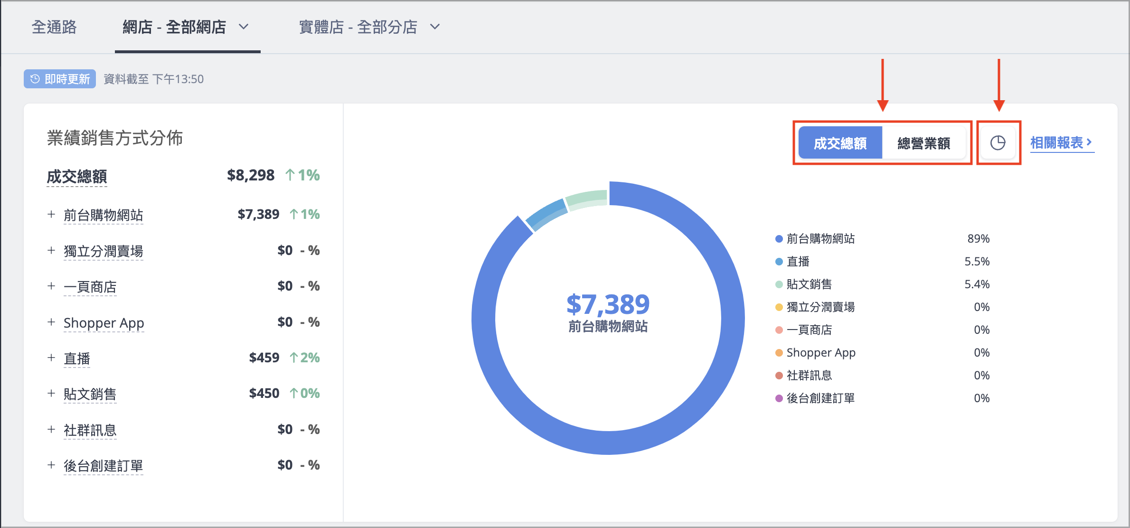Click the light-blue 直播 legend dot
1130x528 pixels.
779,262
